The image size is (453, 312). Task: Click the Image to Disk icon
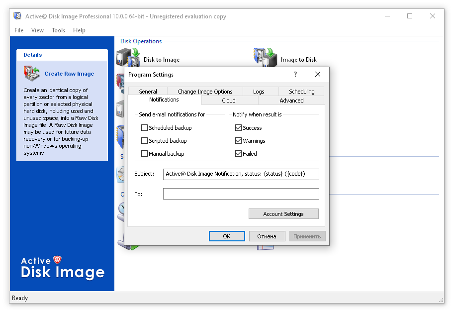(265, 57)
